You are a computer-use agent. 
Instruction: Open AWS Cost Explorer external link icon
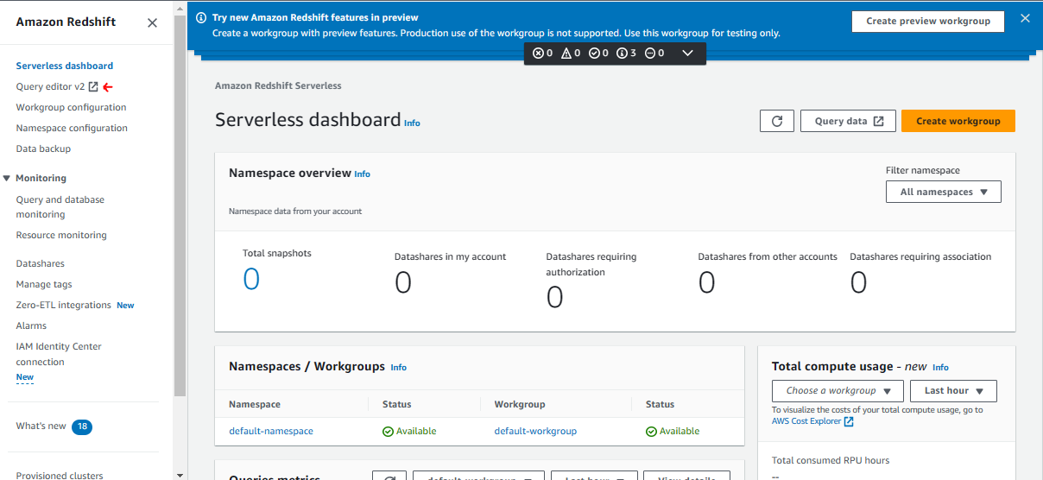tap(849, 421)
